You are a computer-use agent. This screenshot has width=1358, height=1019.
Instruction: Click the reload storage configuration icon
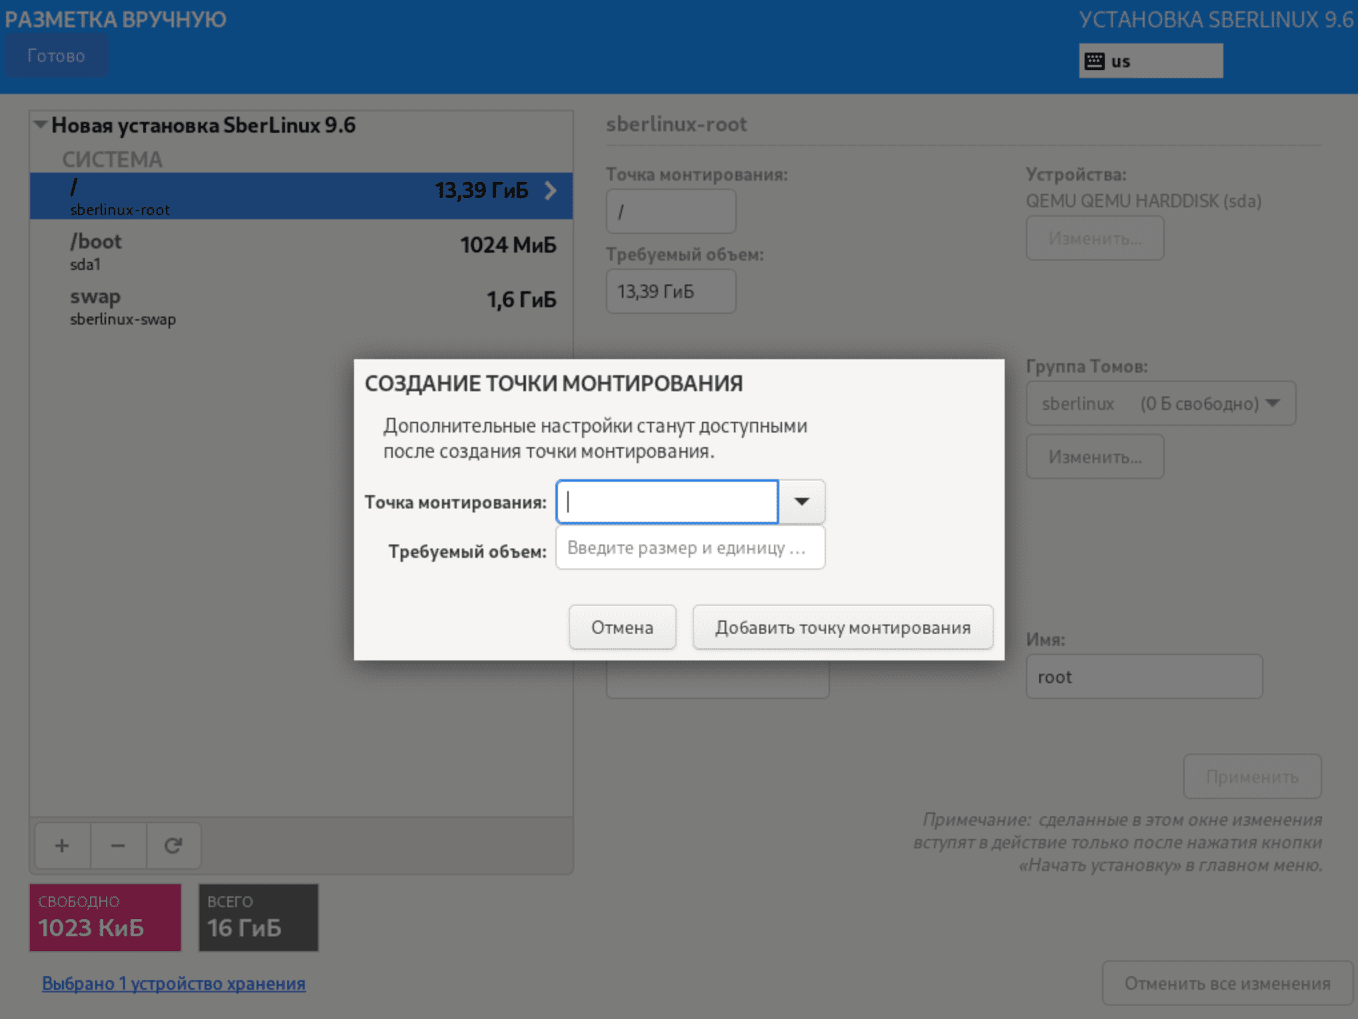click(x=173, y=846)
